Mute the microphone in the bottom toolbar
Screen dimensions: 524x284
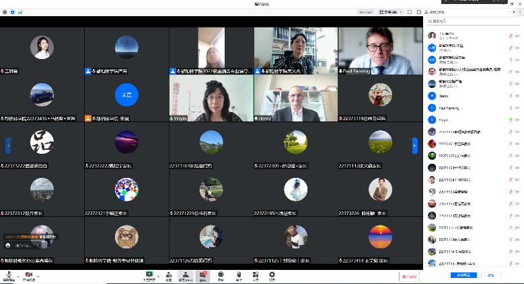click(9, 275)
